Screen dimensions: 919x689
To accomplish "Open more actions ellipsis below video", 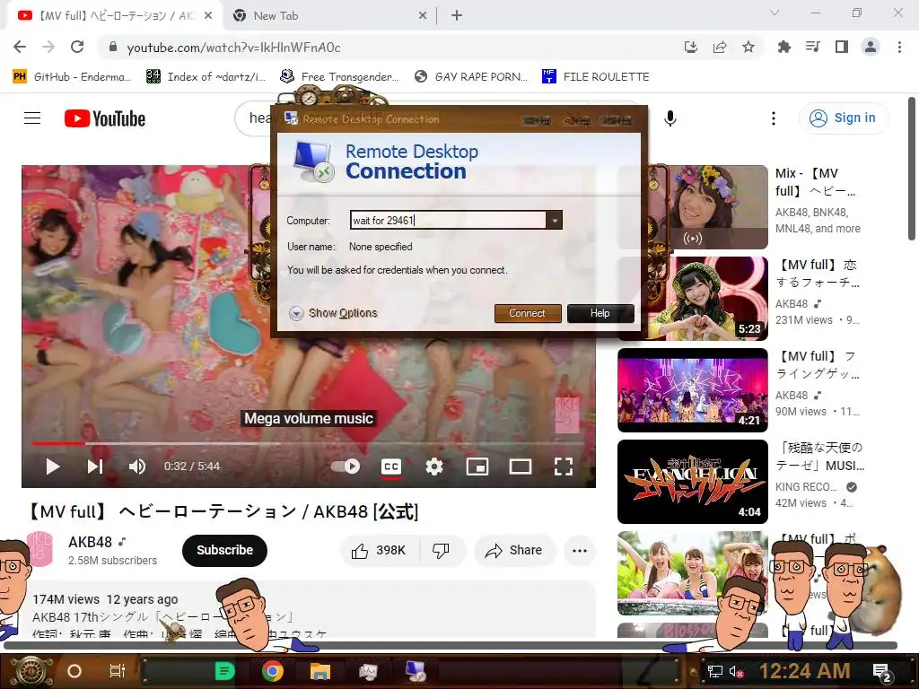I will [x=580, y=550].
